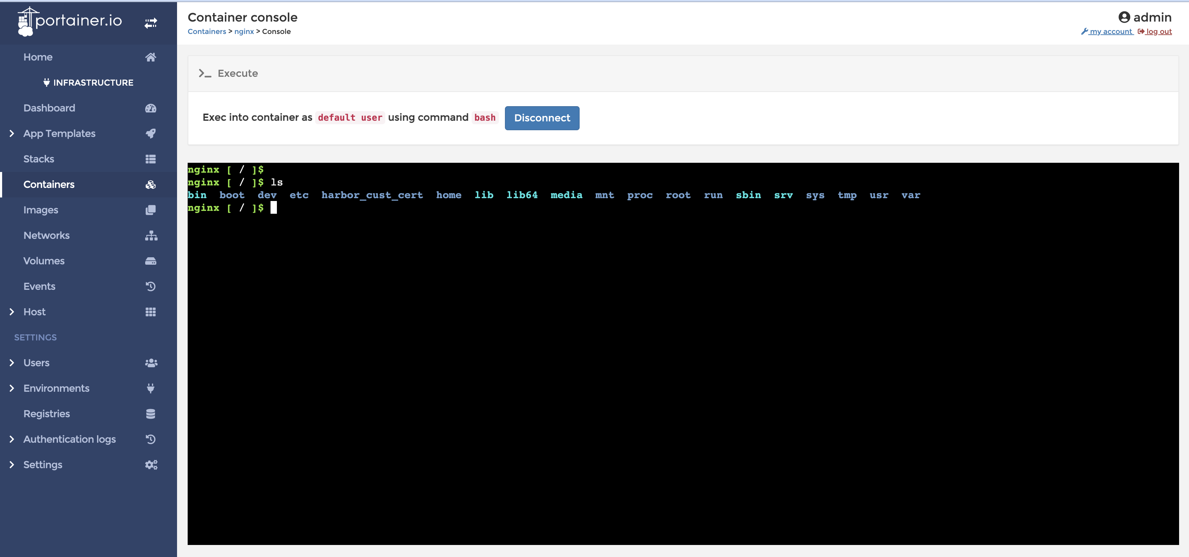
Task: Select the Containers icon in sidebar
Action: click(152, 184)
